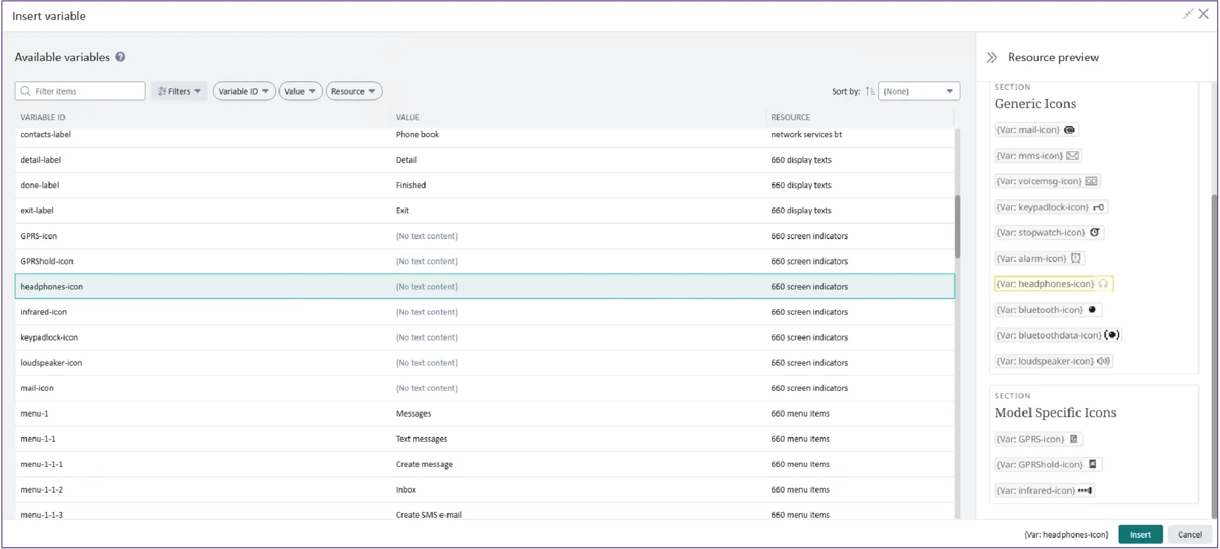Click the Filter items search field
This screenshot has width=1220, height=549.
pyautogui.click(x=80, y=91)
